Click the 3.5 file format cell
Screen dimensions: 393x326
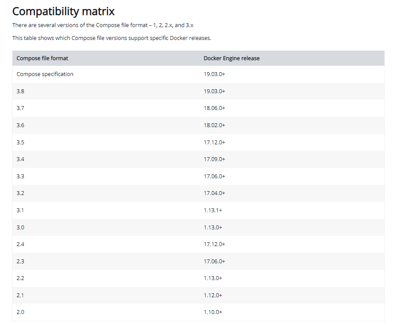(21, 142)
